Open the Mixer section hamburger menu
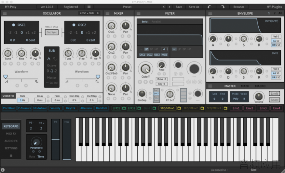This screenshot has height=173, width=285. (107, 13)
